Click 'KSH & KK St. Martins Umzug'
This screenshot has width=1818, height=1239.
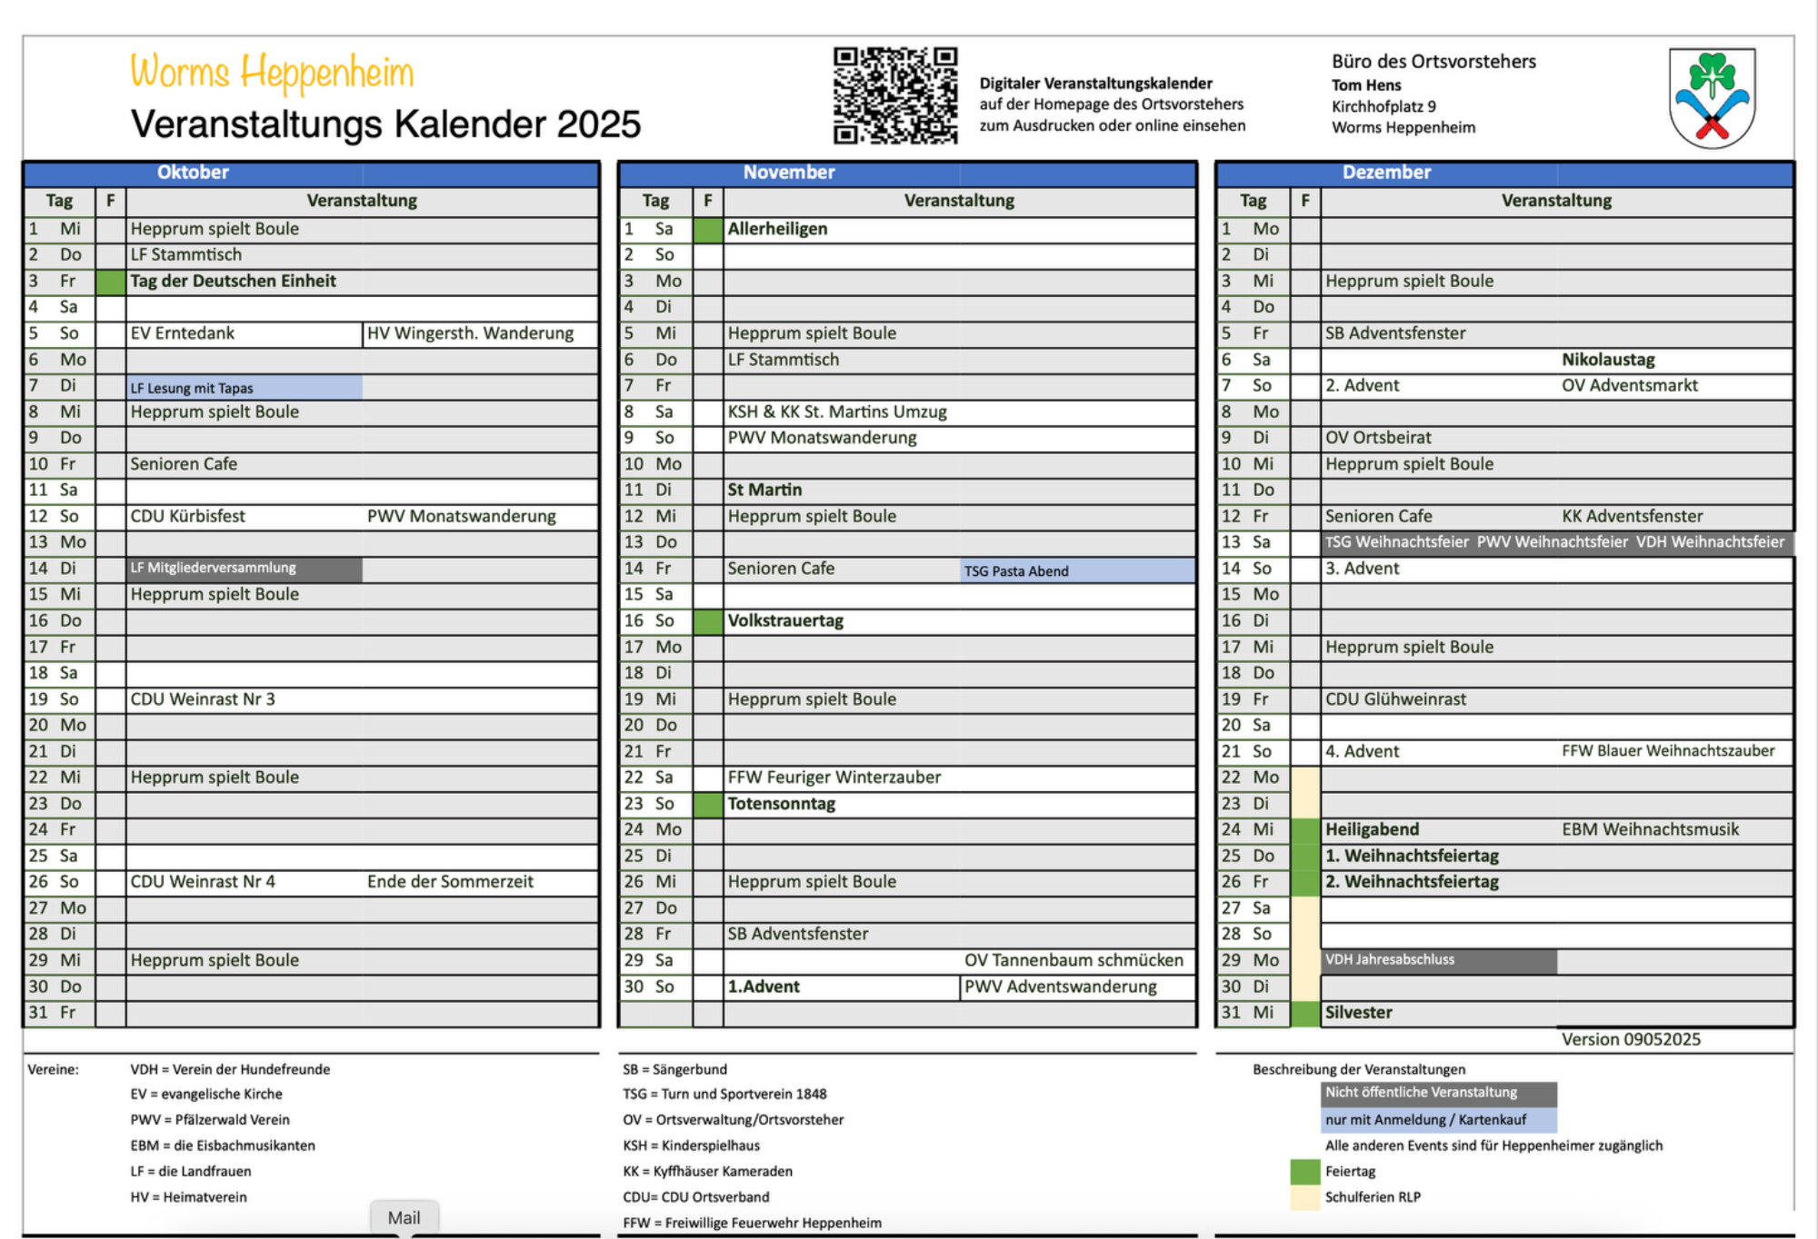pyautogui.click(x=836, y=411)
